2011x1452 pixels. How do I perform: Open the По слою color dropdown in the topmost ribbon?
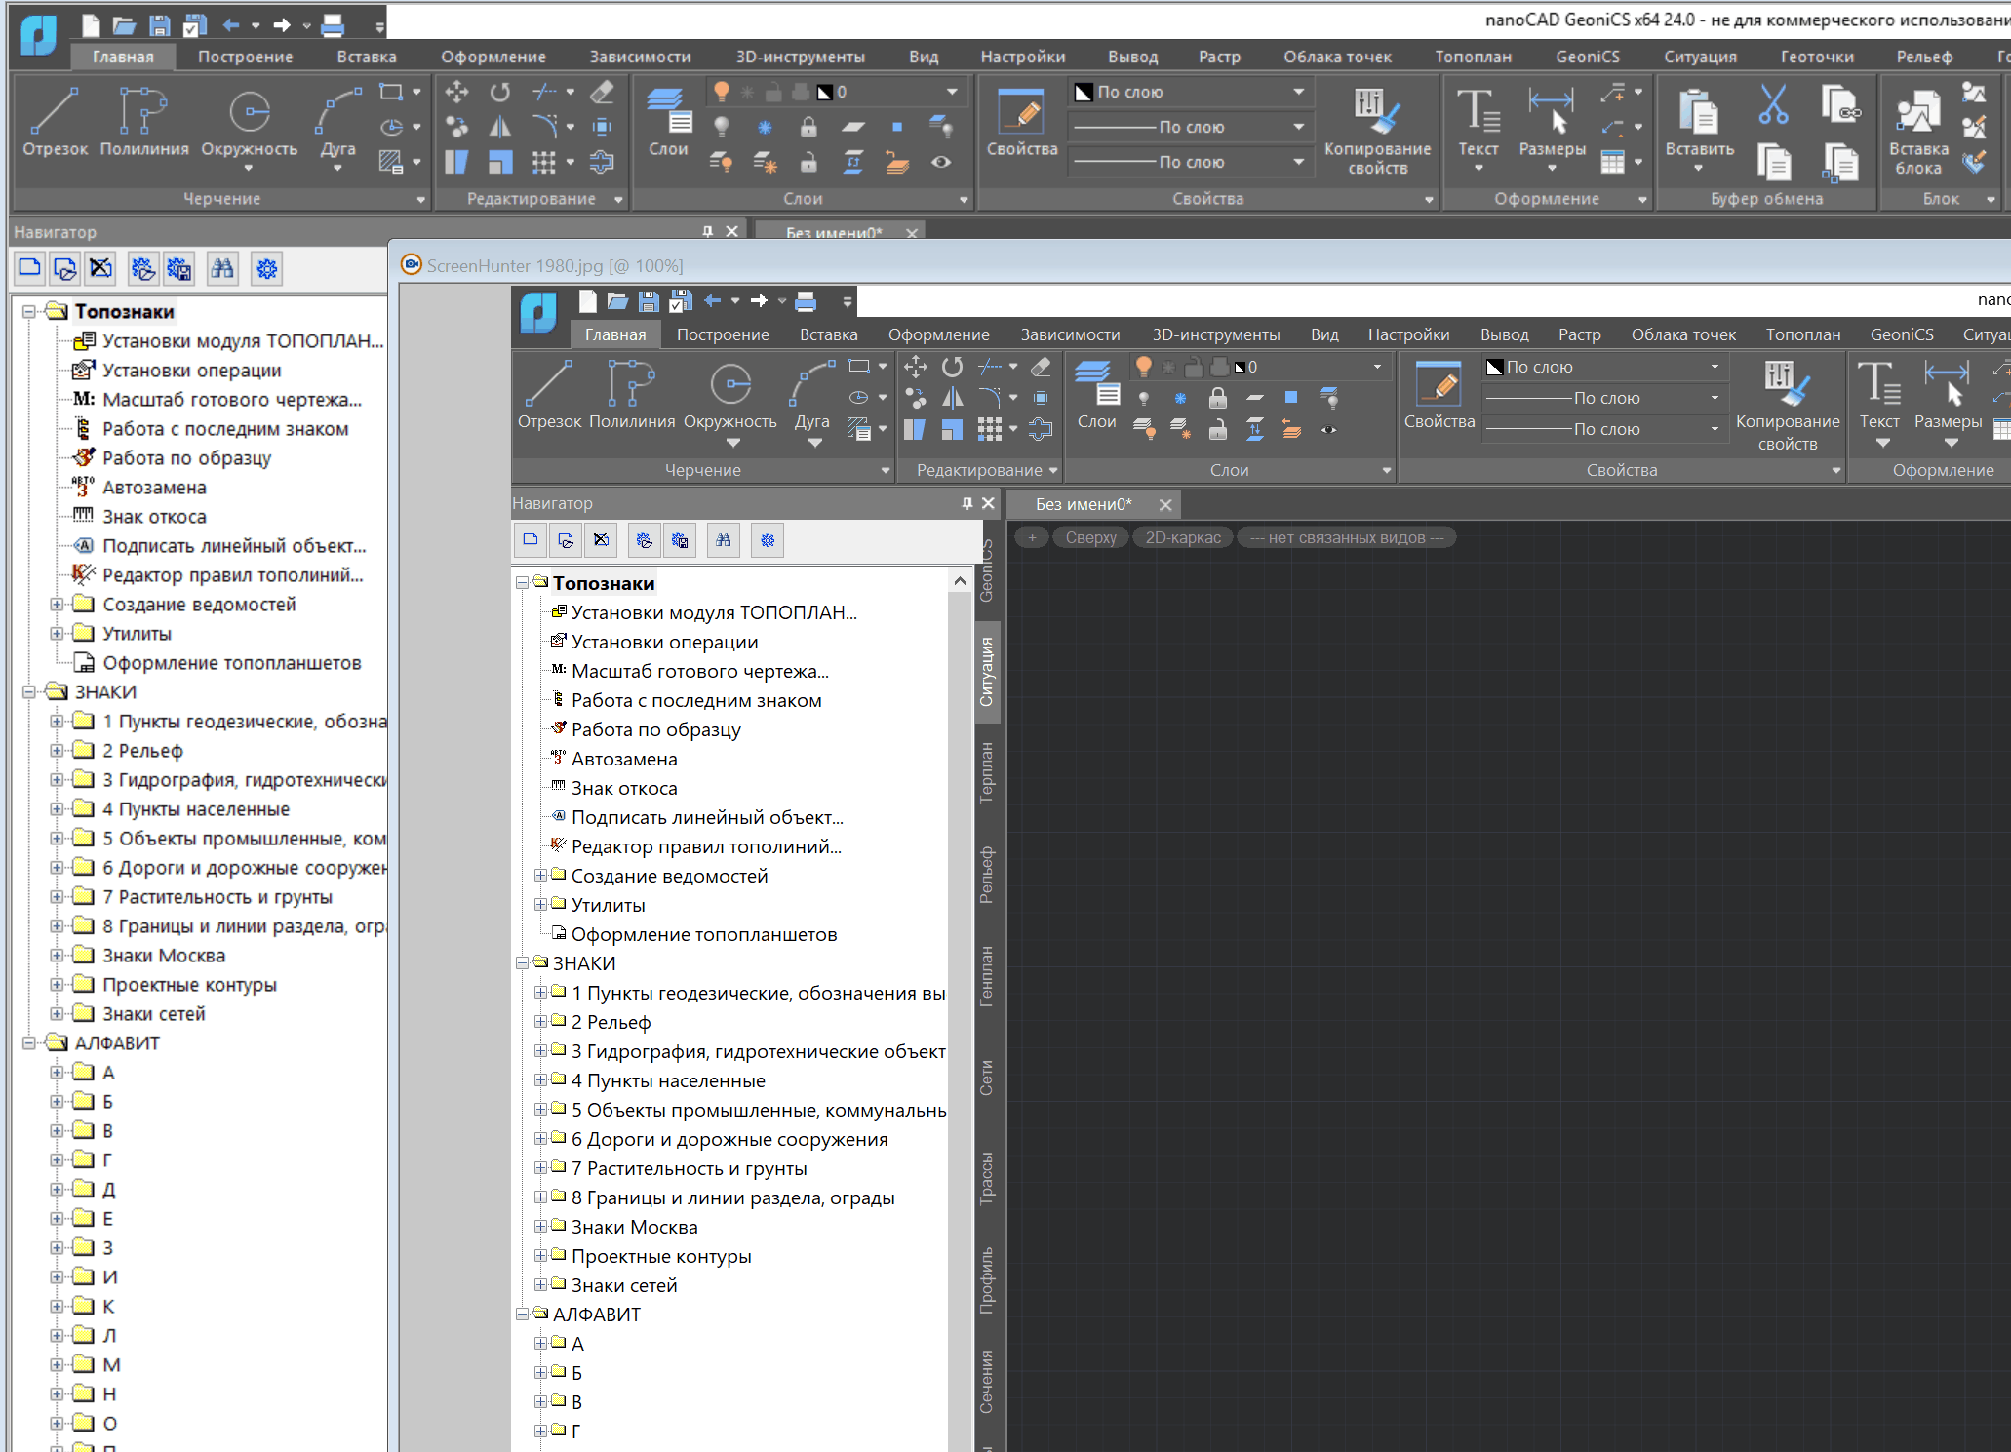(1298, 92)
